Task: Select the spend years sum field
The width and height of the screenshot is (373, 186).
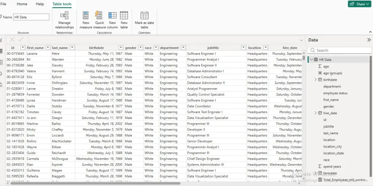Action: 332,166
